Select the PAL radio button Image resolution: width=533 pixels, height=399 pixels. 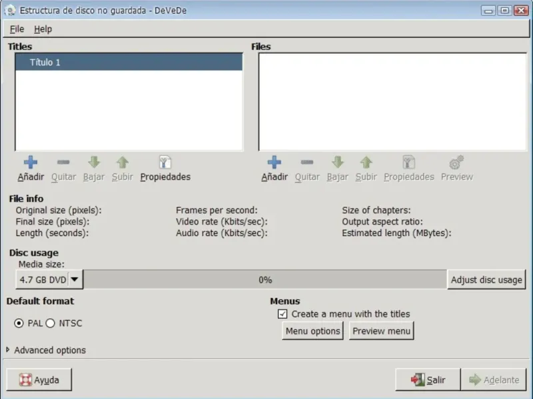coord(19,323)
